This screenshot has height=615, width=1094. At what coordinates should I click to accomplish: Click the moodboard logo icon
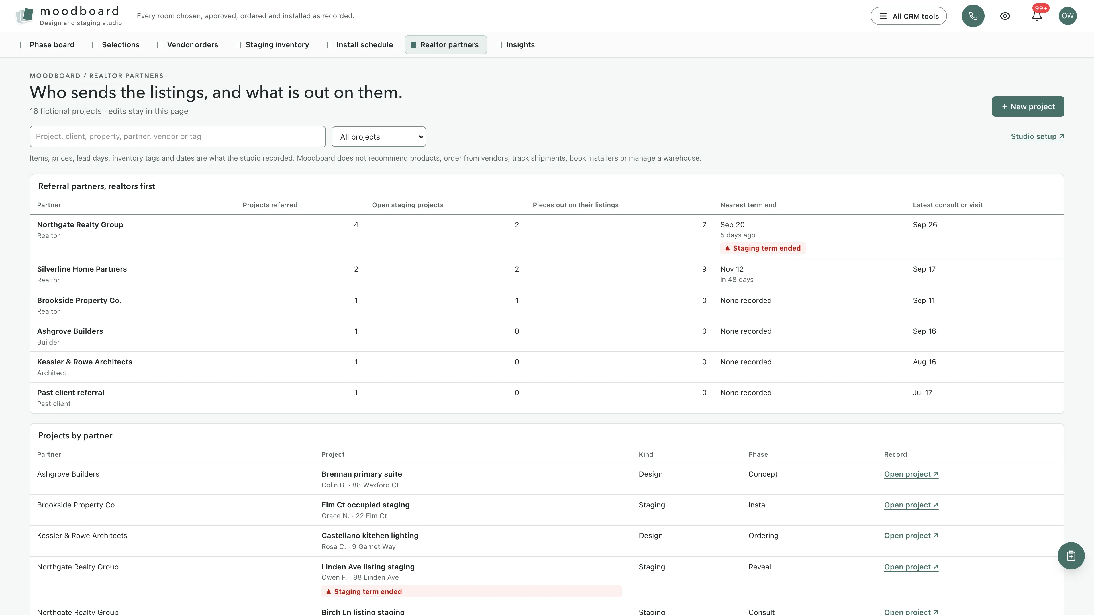click(25, 16)
